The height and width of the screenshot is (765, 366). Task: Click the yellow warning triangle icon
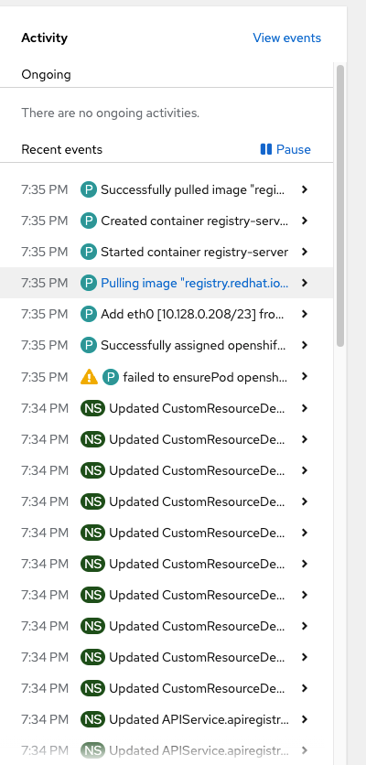point(89,377)
